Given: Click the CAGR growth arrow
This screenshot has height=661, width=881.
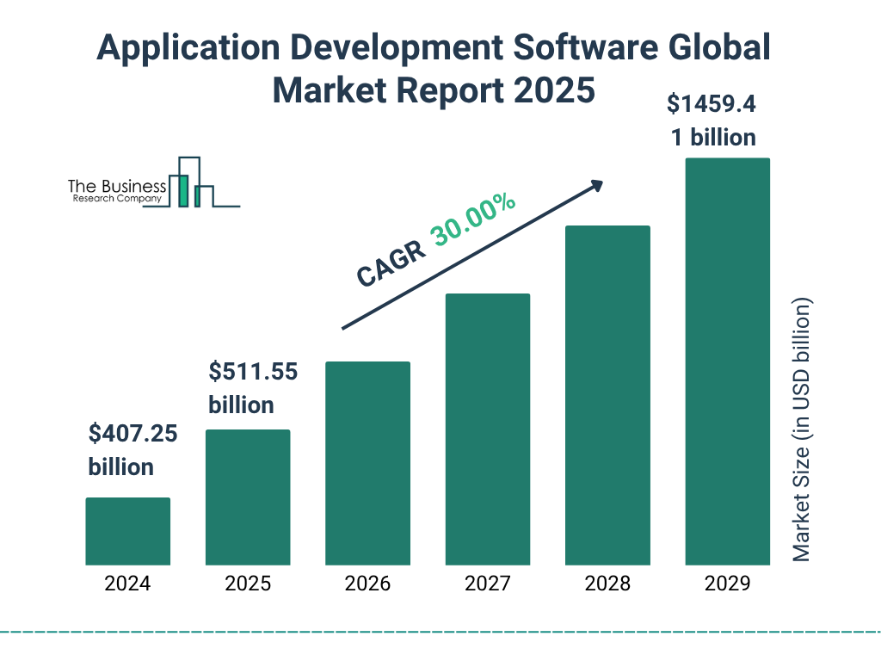Looking at the screenshot, I should pos(471,255).
